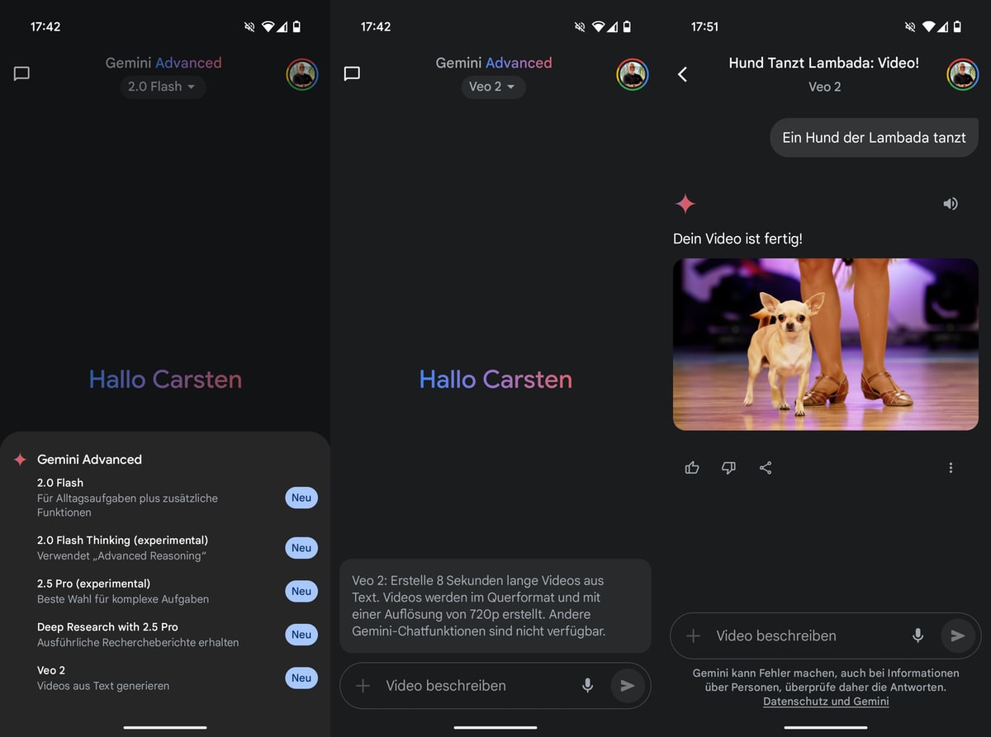Open profile avatar next to Hund Tanzt Lambada title
This screenshot has width=991, height=737.
click(962, 74)
